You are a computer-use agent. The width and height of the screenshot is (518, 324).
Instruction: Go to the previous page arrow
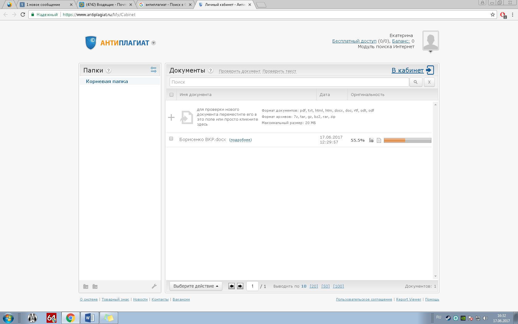click(232, 286)
